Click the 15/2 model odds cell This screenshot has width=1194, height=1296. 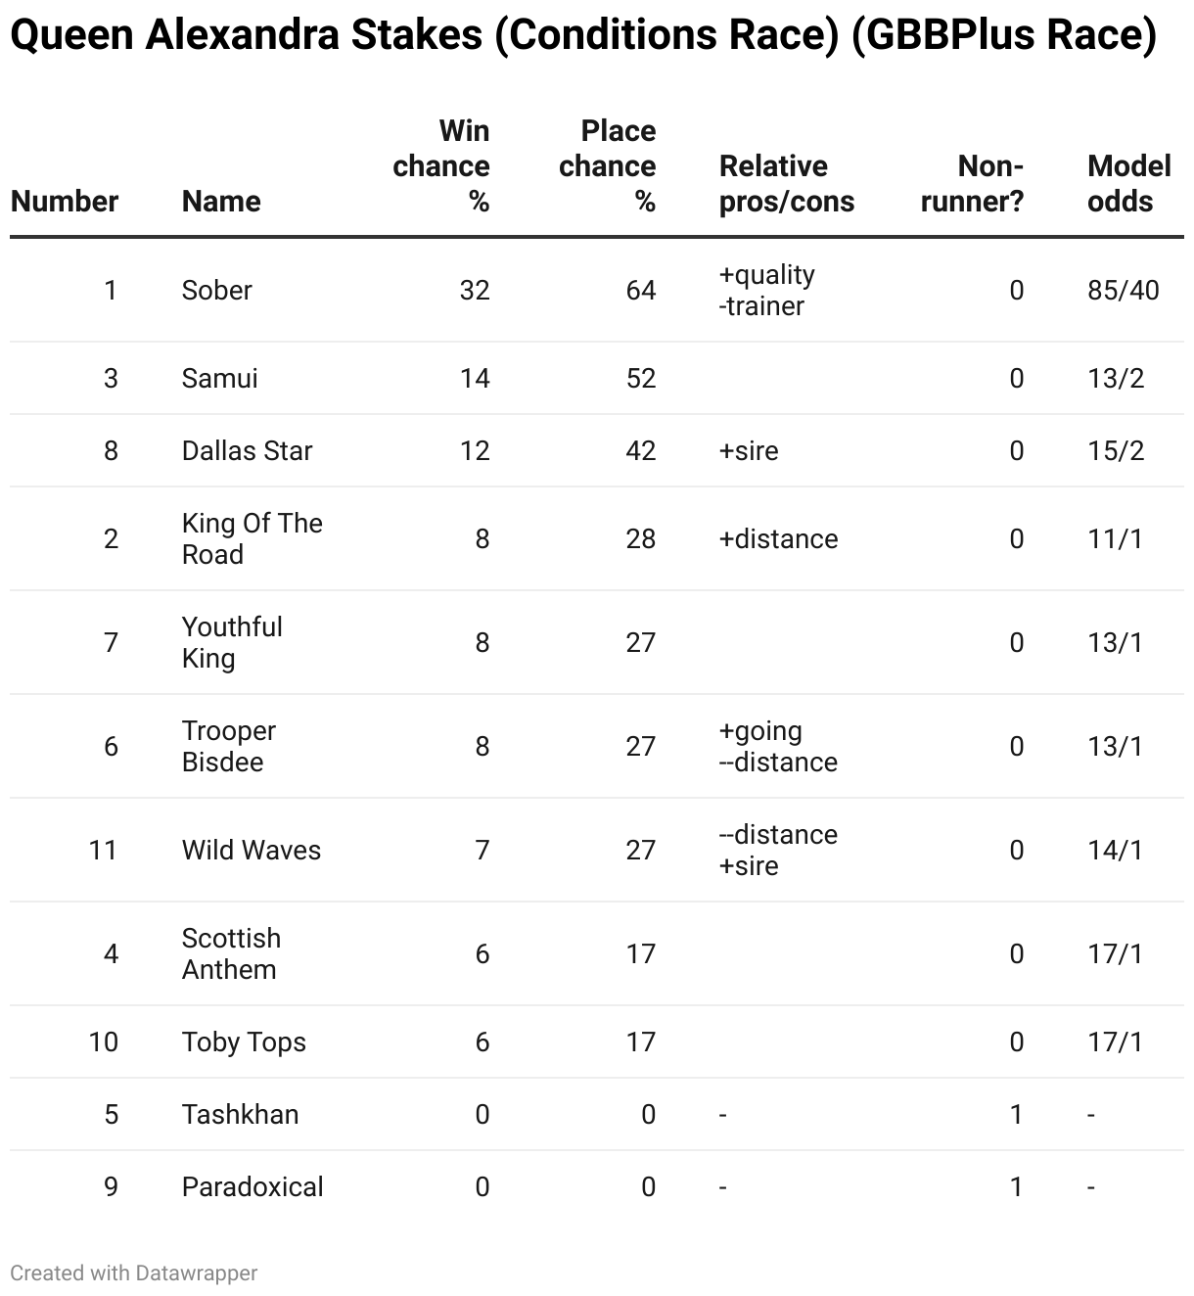(x=1116, y=450)
